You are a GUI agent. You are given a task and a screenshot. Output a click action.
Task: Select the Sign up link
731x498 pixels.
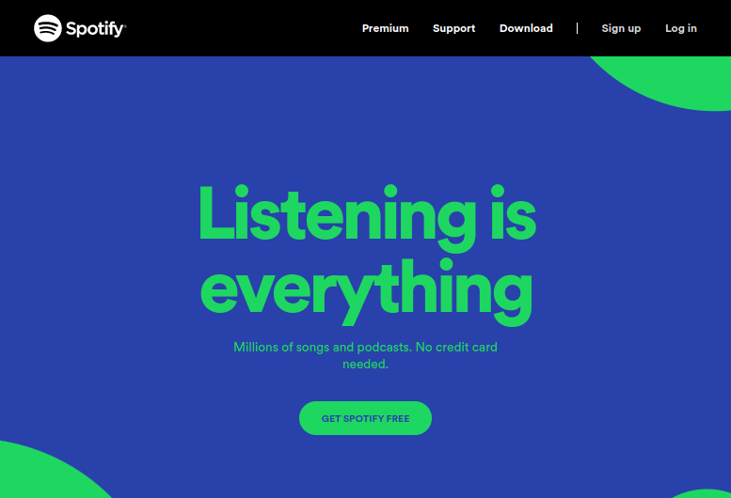click(621, 28)
